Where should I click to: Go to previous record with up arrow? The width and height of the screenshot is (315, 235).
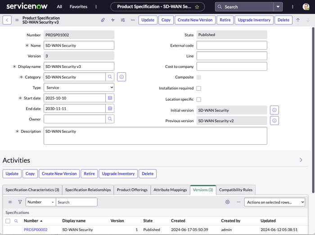[298, 20]
